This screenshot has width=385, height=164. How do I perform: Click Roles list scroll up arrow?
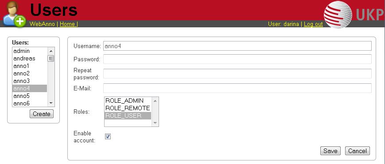[155, 101]
